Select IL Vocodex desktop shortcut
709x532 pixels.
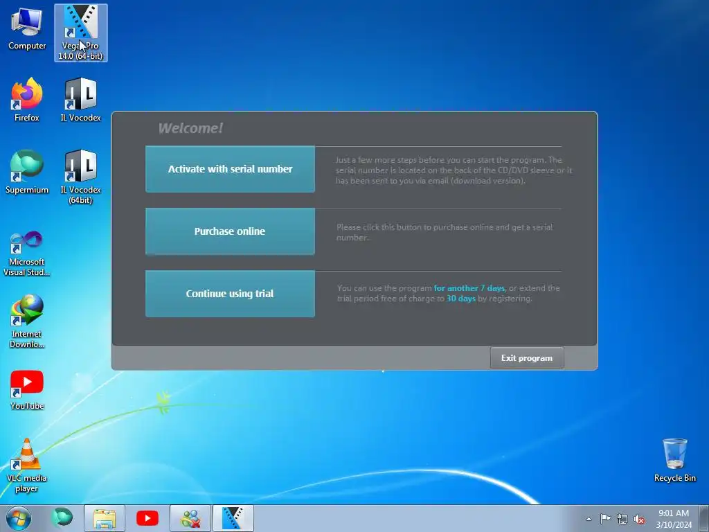[80, 100]
